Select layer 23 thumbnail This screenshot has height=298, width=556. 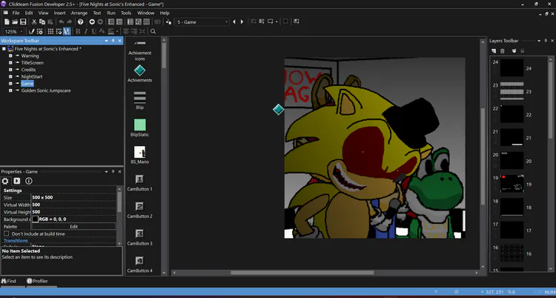coord(512,91)
